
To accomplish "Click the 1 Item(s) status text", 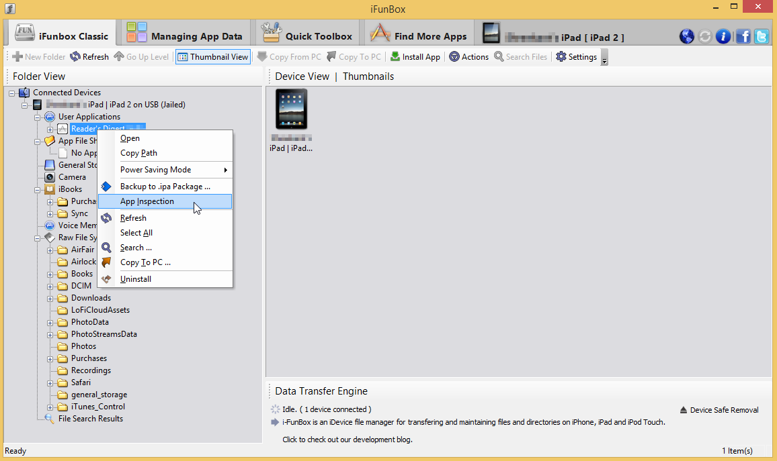I will coord(737,451).
